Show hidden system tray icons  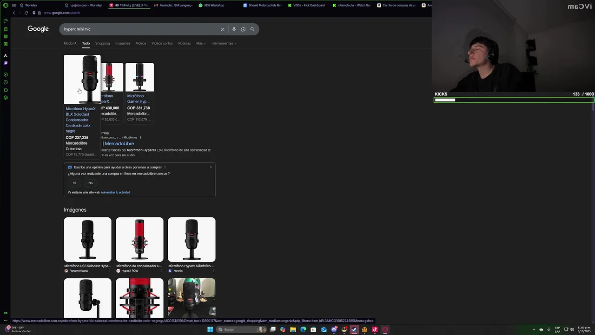534,329
